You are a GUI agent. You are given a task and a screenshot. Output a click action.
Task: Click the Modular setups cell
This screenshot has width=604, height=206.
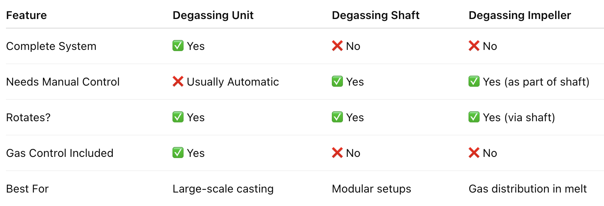tap(372, 189)
